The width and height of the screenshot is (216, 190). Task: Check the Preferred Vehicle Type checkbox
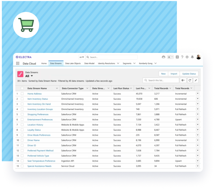tap(22, 156)
